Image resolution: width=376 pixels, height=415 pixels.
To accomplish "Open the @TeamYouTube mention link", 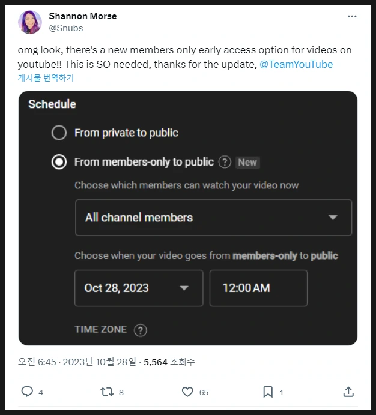I will point(296,64).
